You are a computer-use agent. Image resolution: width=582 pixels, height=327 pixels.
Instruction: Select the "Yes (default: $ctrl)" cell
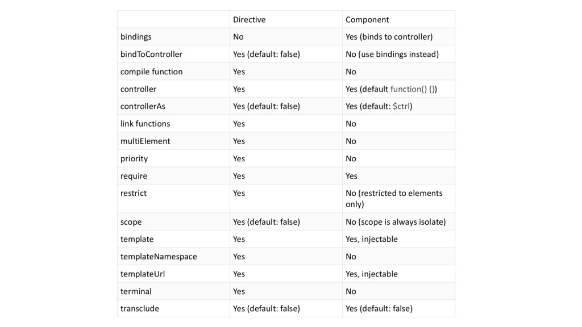coord(379,106)
